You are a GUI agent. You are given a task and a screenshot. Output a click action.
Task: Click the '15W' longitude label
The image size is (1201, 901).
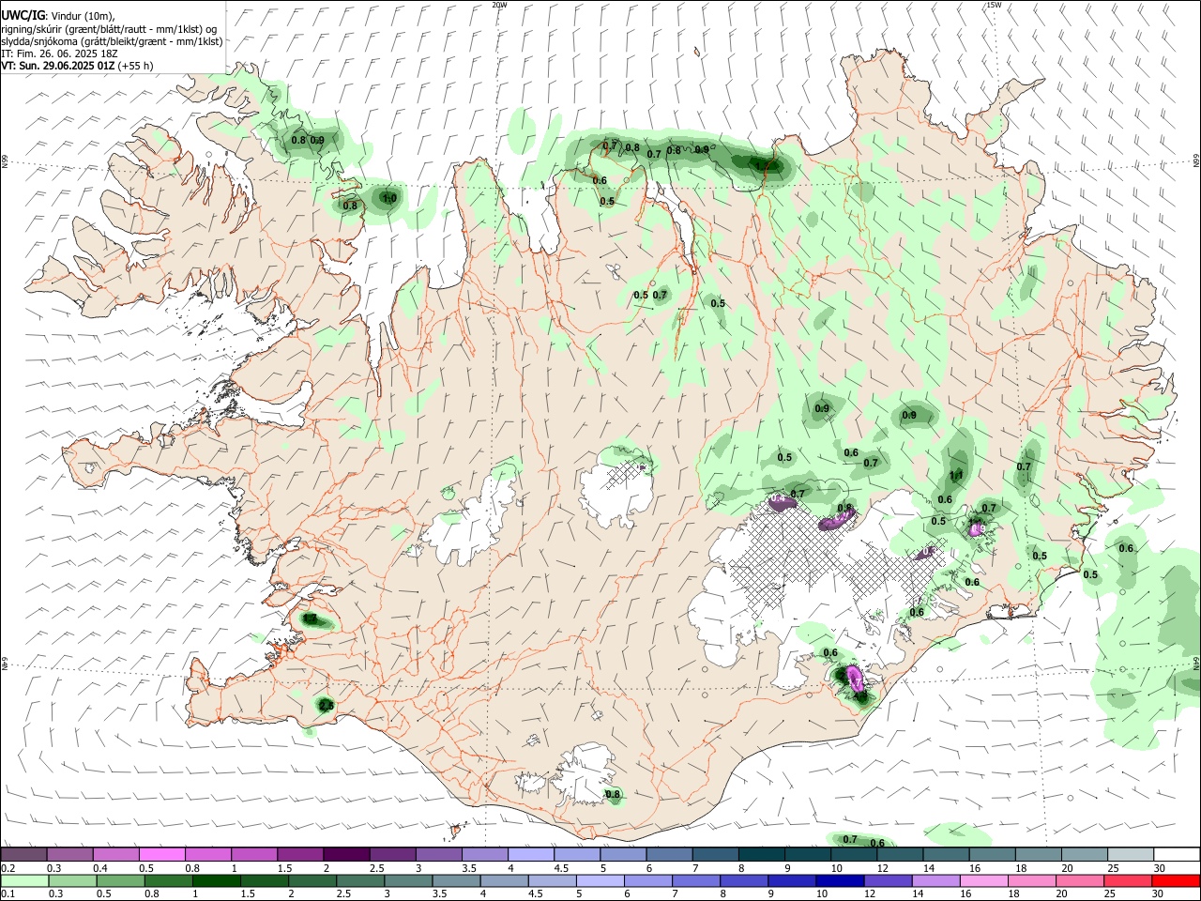click(994, 5)
